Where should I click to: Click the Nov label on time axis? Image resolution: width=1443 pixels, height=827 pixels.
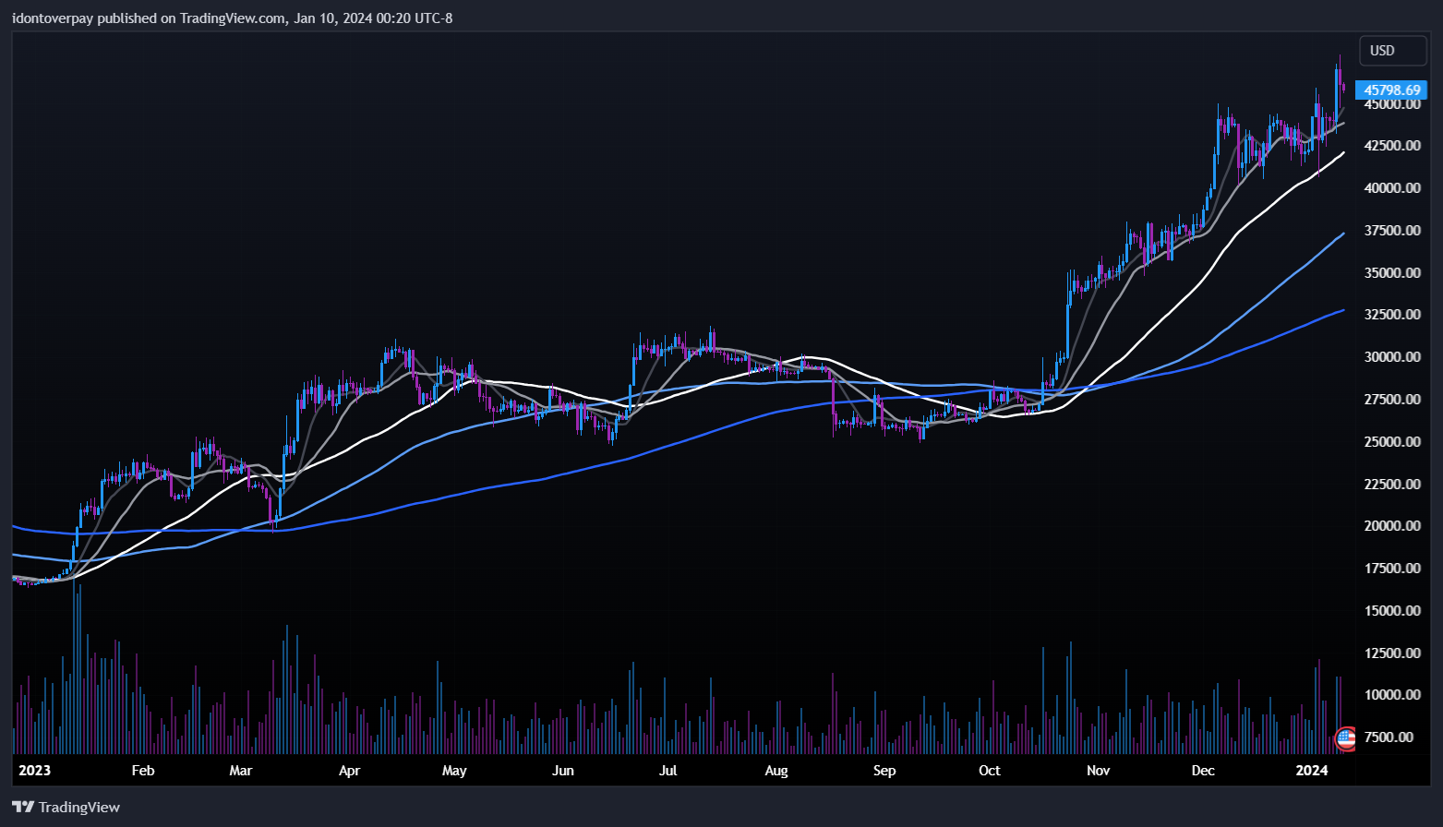pos(1098,771)
